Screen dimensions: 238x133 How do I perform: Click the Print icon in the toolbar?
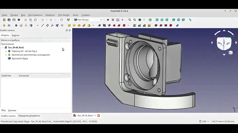(x=19, y=20)
